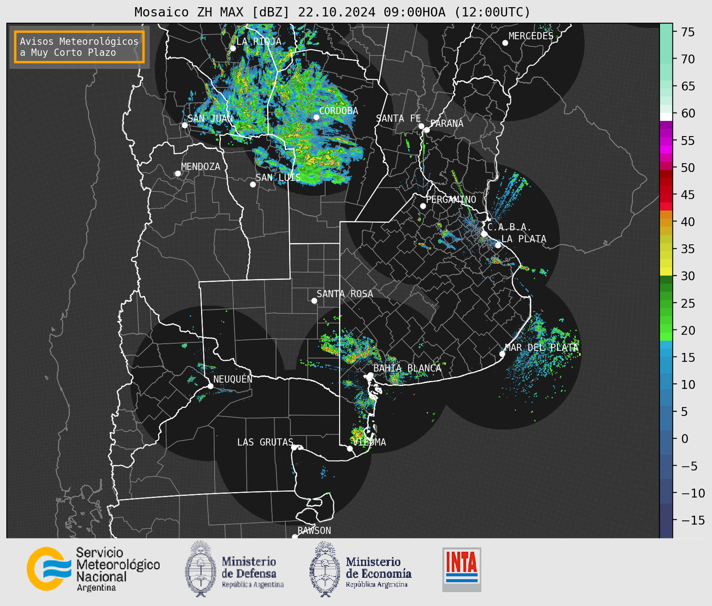Click the CÓRDOBA city marker dot
The height and width of the screenshot is (606, 712).
coord(316,117)
